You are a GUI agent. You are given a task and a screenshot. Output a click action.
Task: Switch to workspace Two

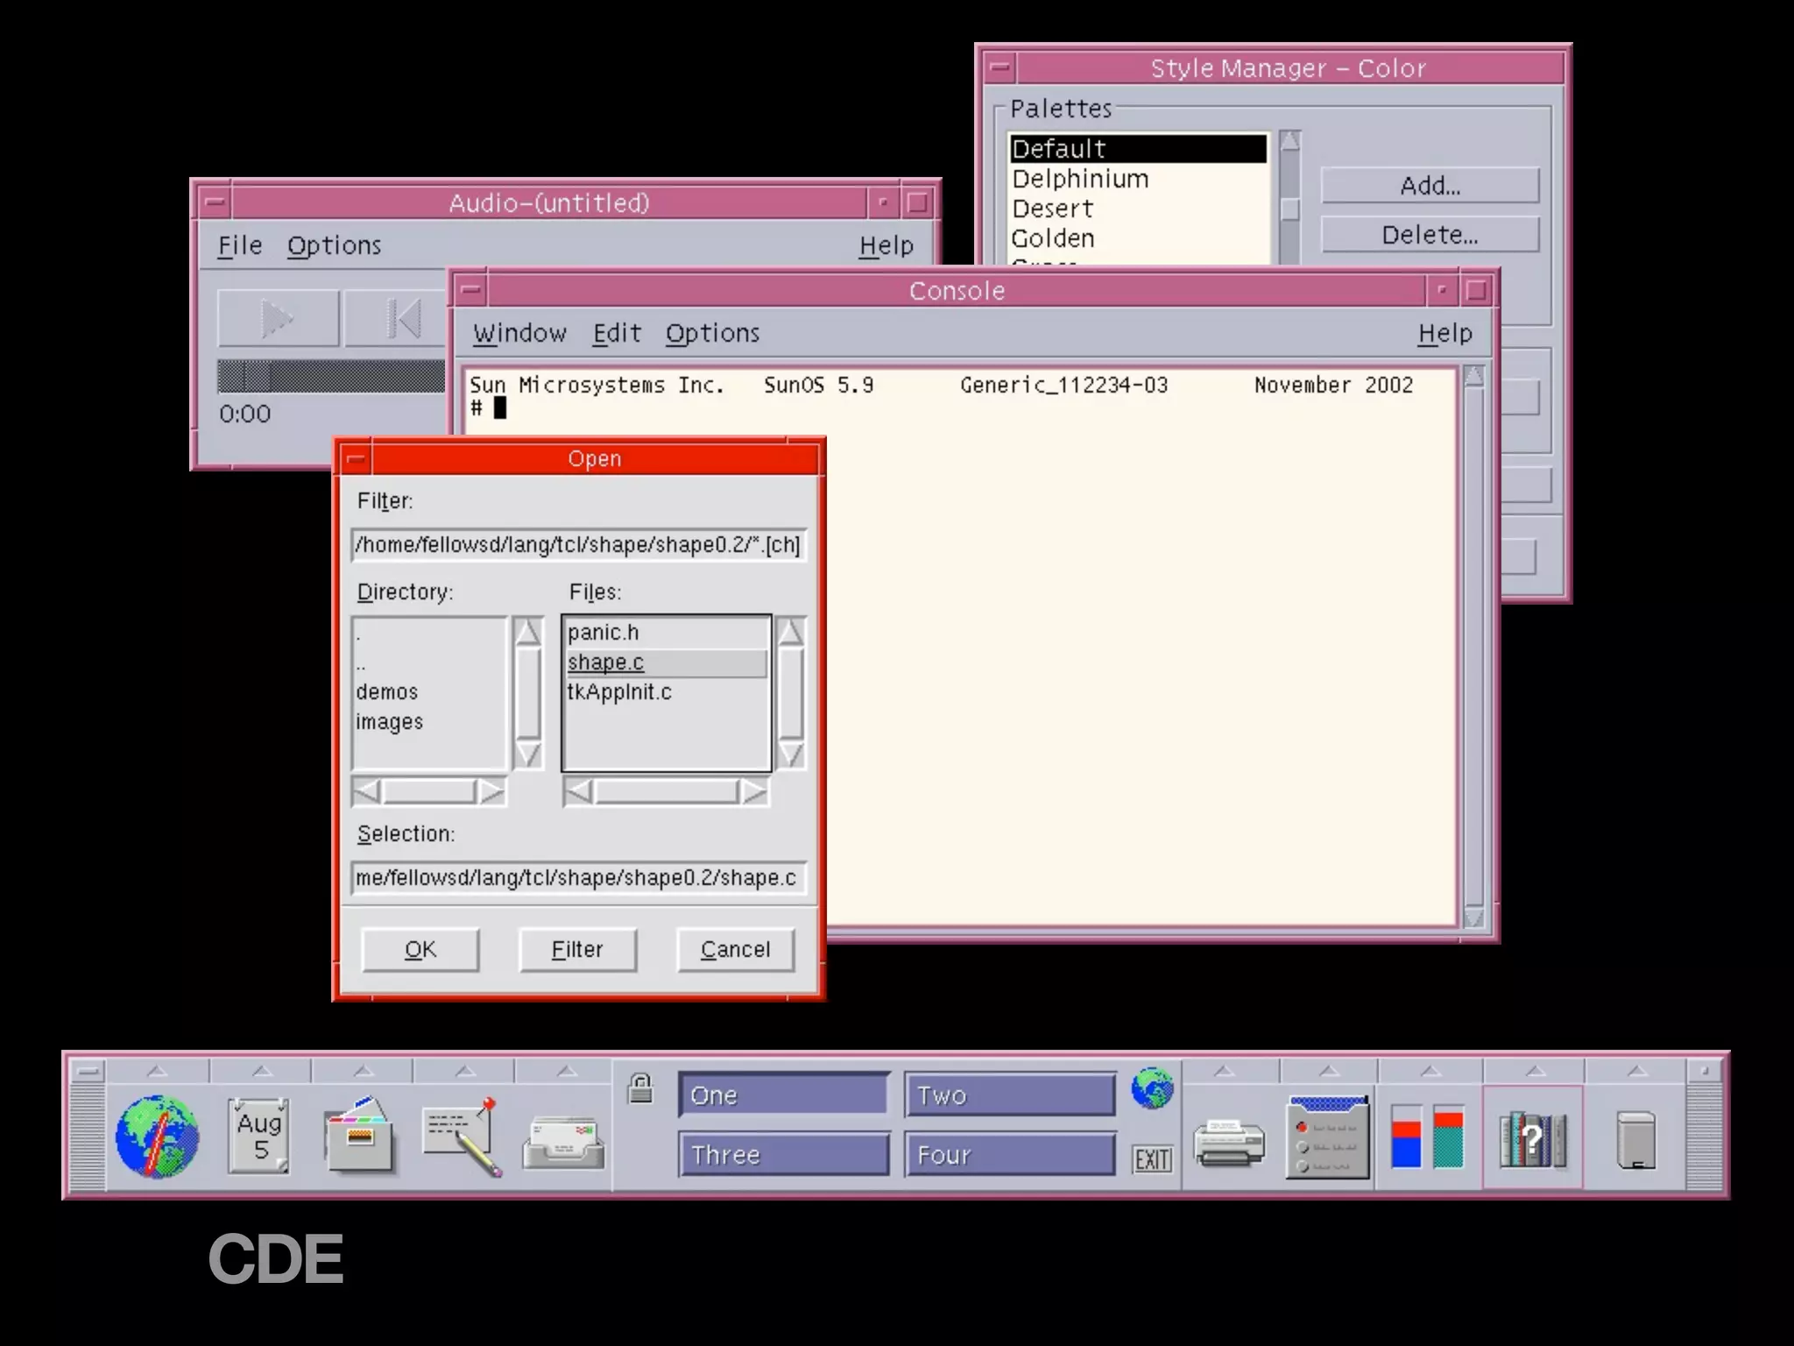click(1009, 1095)
